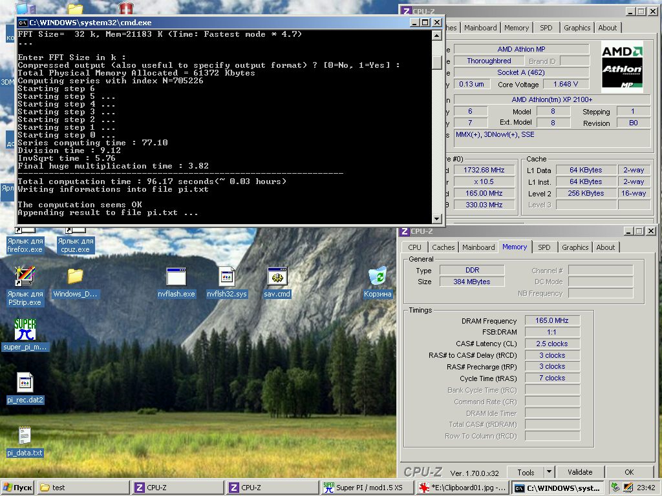
Task: Open the Windows_D... folder on desktop
Action: [75, 283]
